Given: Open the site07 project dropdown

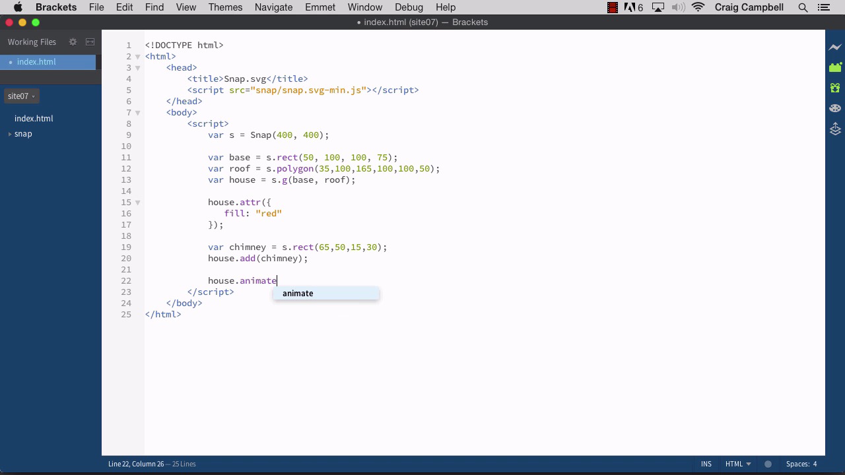Looking at the screenshot, I should click(x=21, y=96).
